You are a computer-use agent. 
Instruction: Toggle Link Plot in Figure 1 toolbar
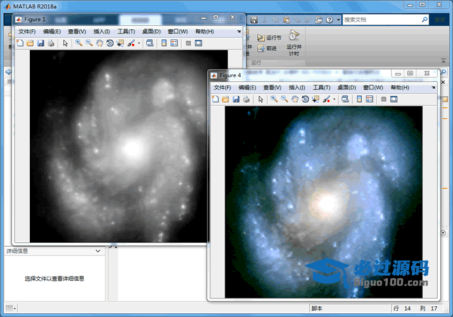(x=149, y=43)
